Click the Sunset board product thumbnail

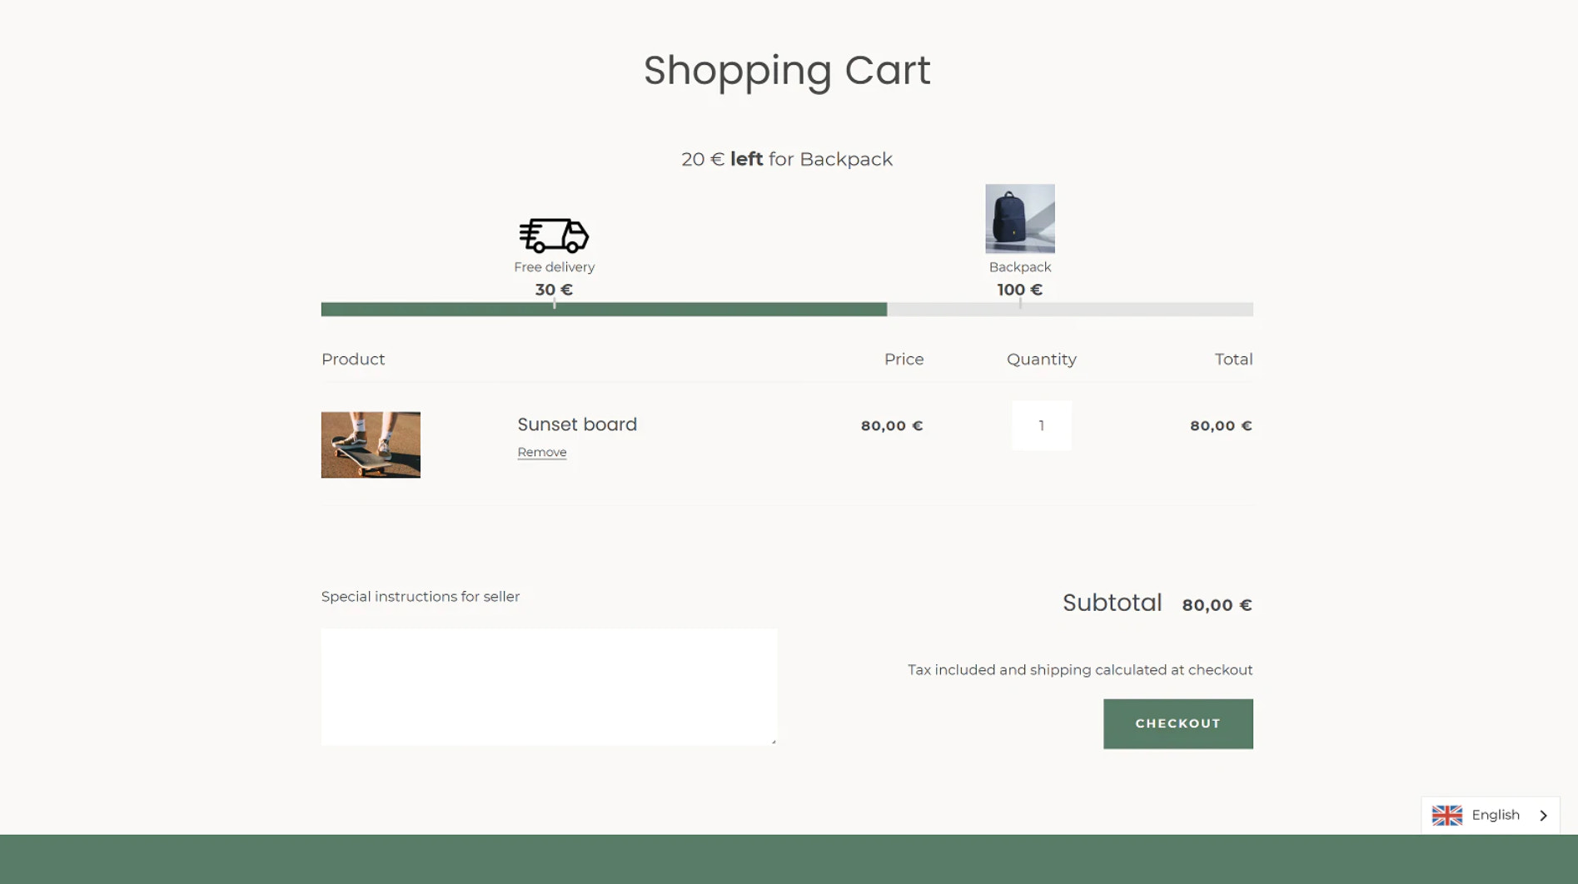click(371, 444)
